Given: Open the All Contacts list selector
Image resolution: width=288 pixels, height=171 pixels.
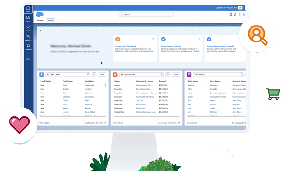Looking at the screenshot, I should click(218, 74).
